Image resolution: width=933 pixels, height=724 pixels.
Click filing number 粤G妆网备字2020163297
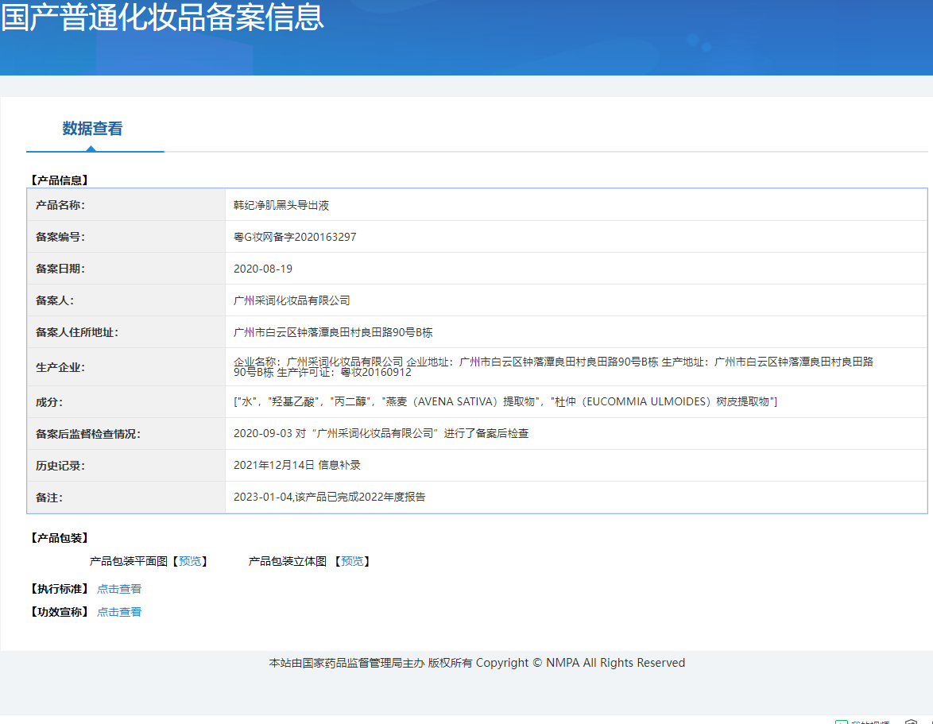pos(295,237)
